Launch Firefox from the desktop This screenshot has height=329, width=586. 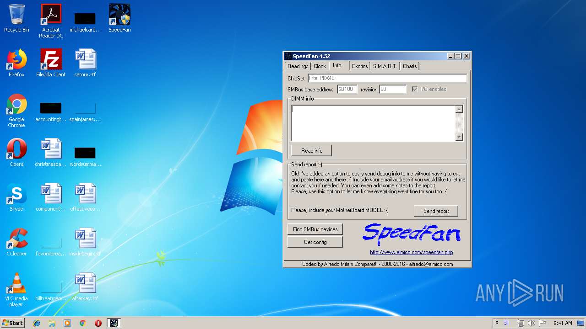pyautogui.click(x=16, y=63)
